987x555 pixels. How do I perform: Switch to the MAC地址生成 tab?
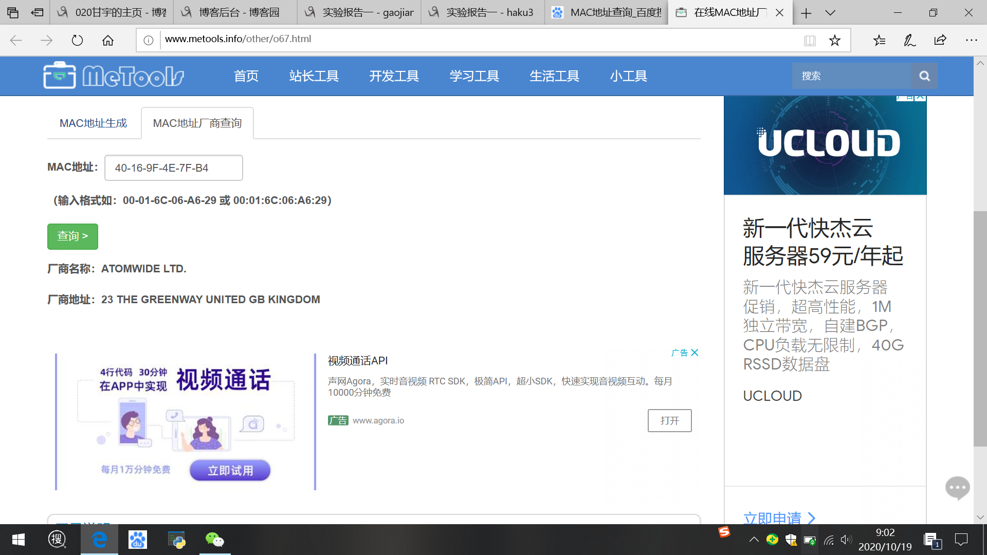pos(93,123)
